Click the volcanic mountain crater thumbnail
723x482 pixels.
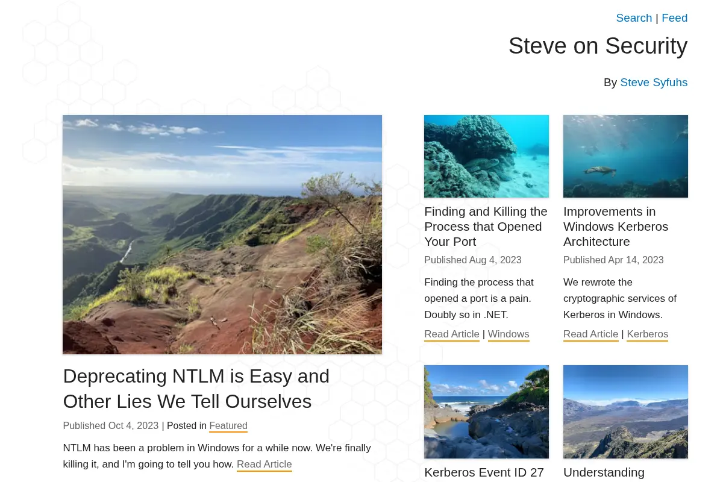coord(625,412)
